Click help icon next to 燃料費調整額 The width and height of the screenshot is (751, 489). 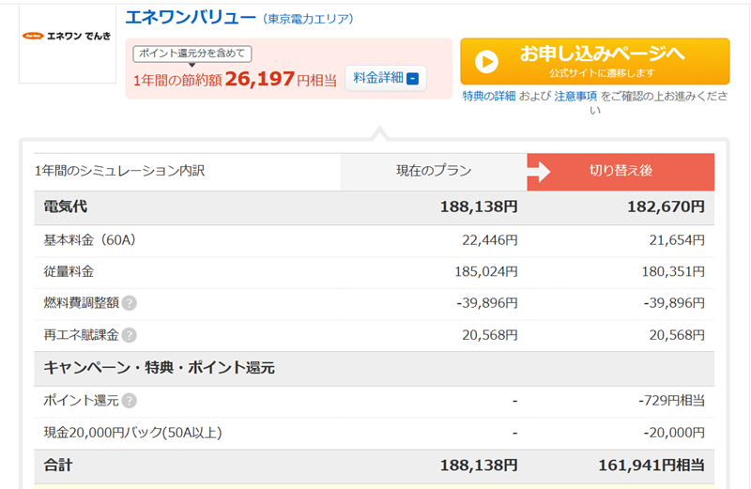tap(130, 303)
